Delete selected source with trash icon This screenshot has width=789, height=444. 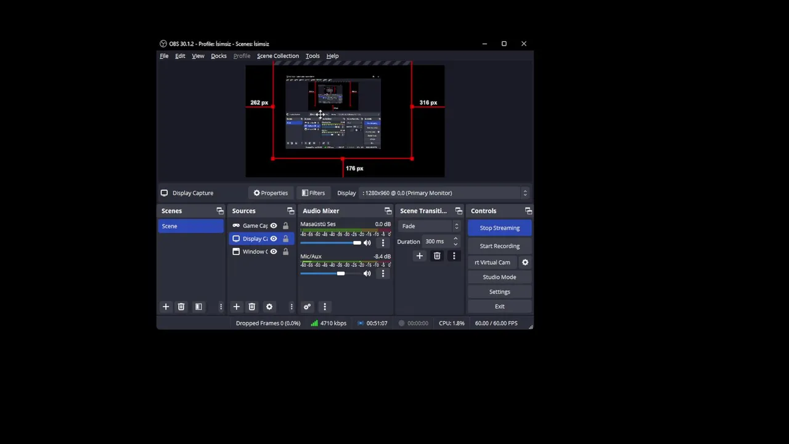251,306
